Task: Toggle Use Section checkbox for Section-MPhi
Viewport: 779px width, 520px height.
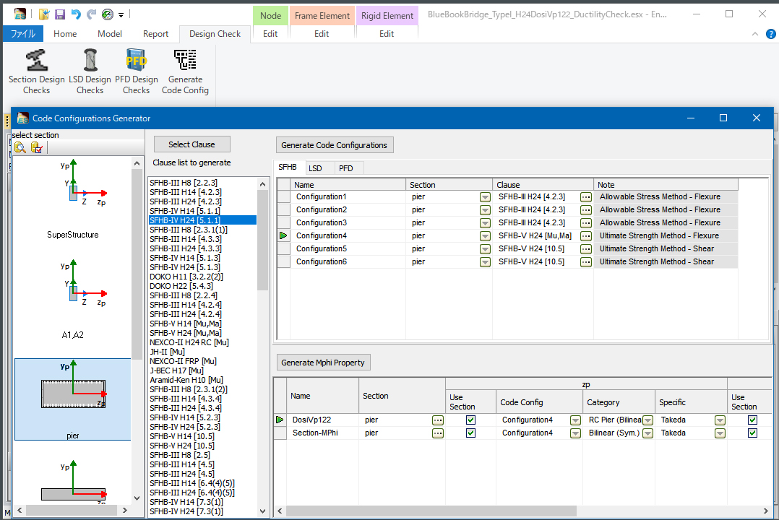Action: (x=471, y=433)
